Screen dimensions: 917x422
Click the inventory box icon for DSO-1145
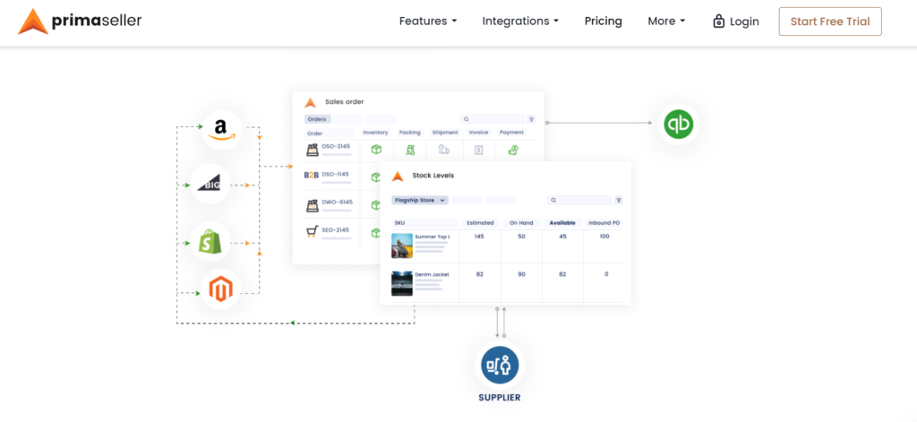coord(375,177)
